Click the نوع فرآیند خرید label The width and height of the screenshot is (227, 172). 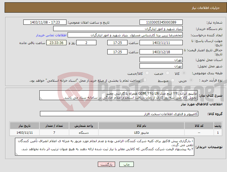[211, 80]
